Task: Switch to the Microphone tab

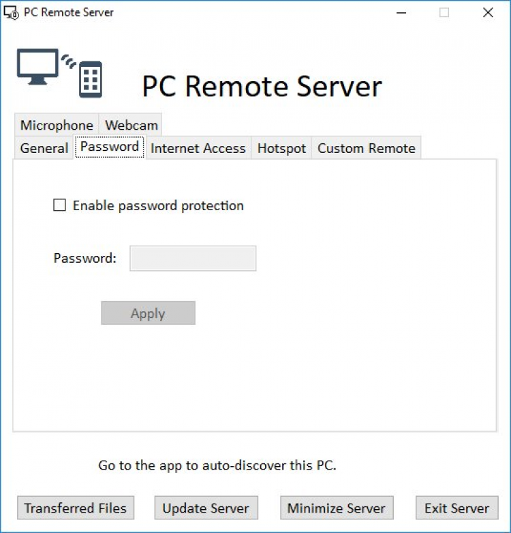Action: 57,125
